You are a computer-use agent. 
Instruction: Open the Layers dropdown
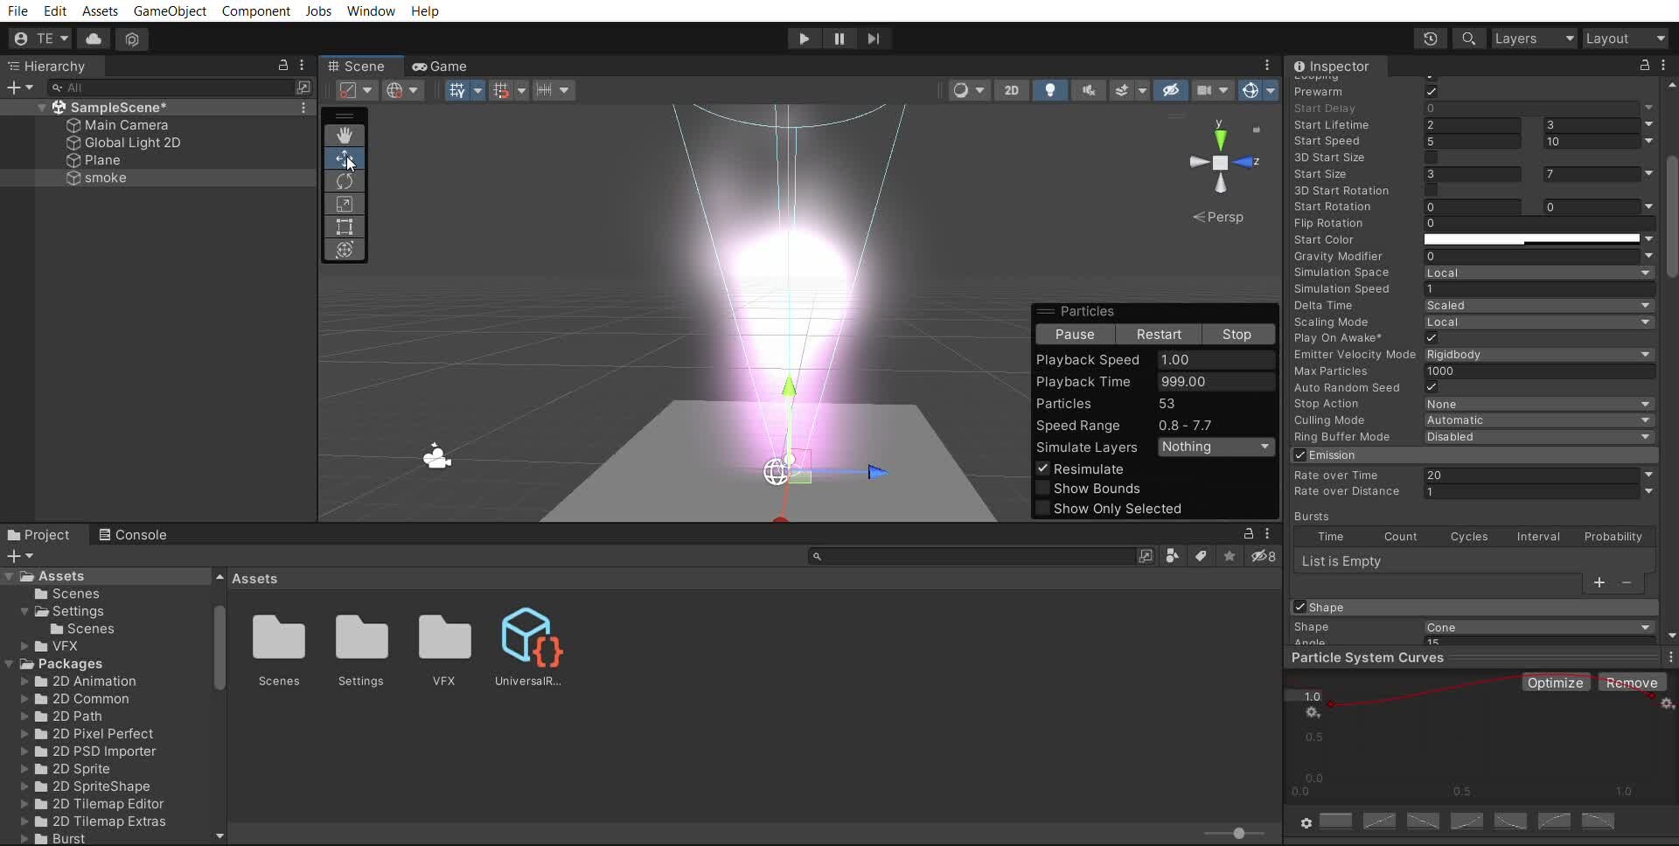tap(1534, 38)
